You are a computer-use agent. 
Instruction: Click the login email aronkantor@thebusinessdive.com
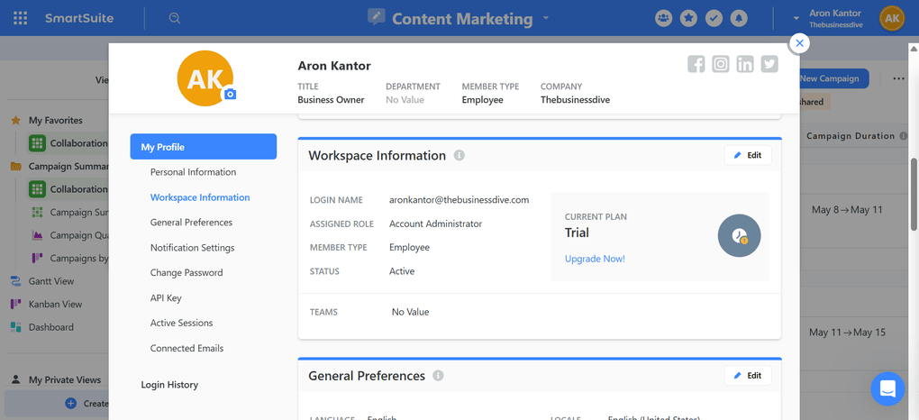pos(459,199)
